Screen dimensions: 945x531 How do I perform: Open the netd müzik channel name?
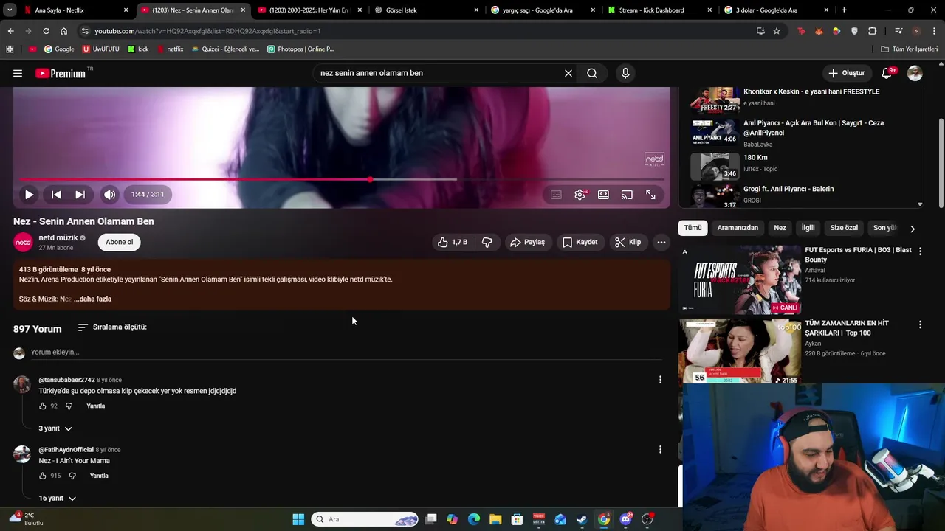58,237
